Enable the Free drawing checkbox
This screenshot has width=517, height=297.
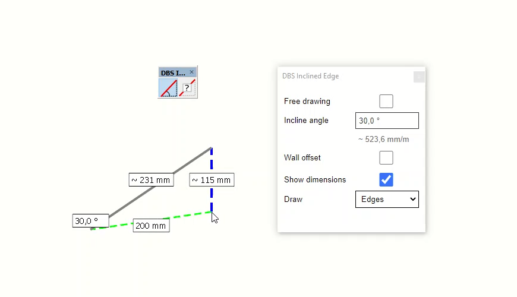386,101
